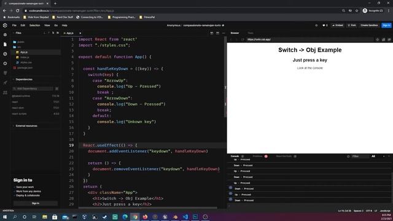Screen dimensions: 393x221
Task: Open the deployment rocket icon in sidebar
Action: [x=5, y=83]
